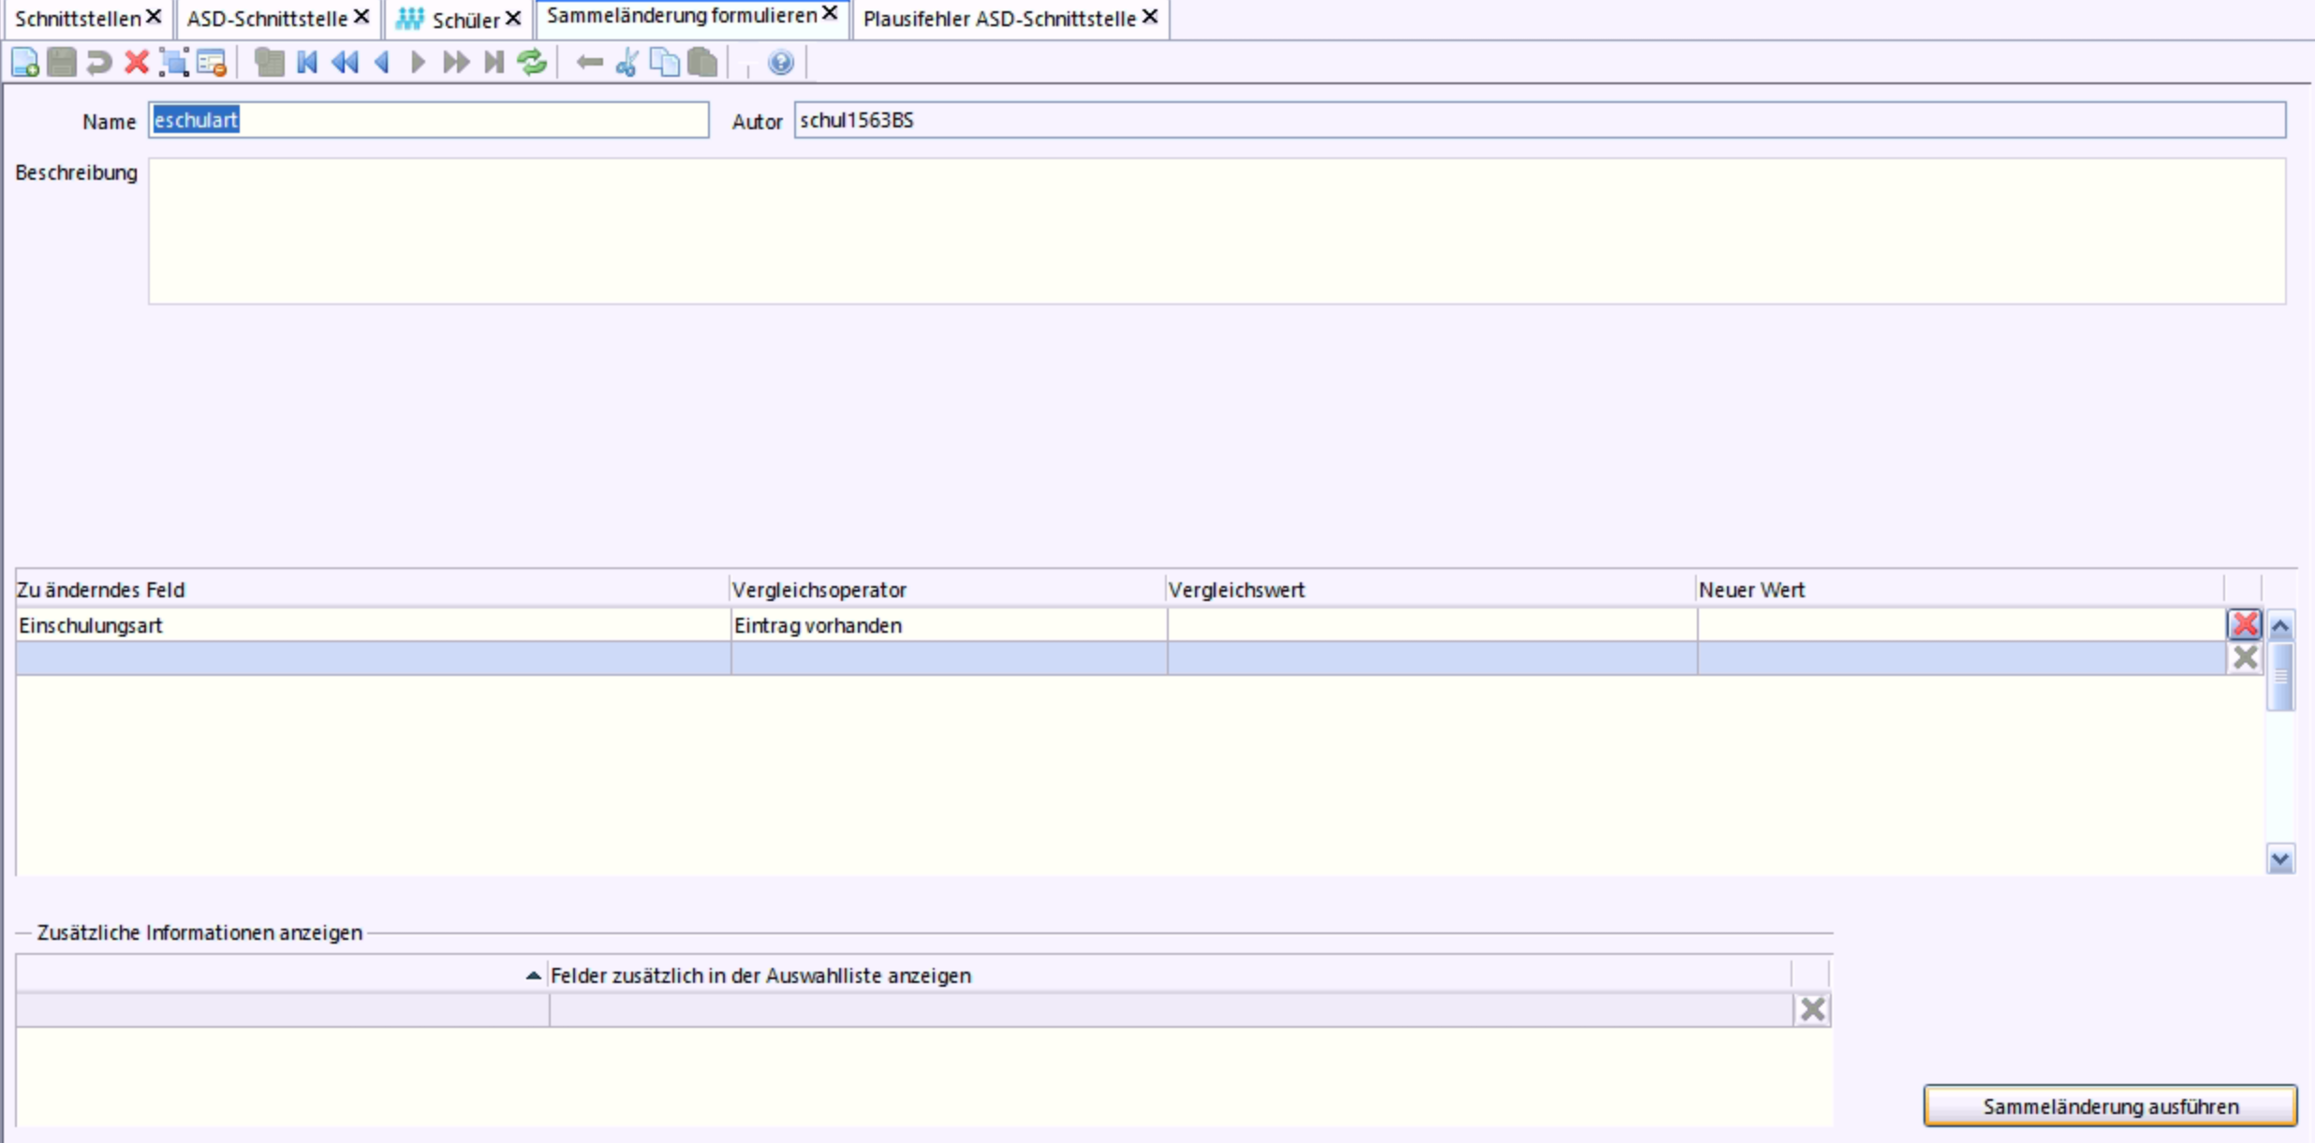Click the Vergleichsoperator column header
The image size is (2315, 1143).
(948, 590)
